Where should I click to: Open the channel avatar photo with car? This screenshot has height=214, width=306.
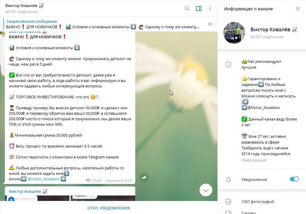234,32
